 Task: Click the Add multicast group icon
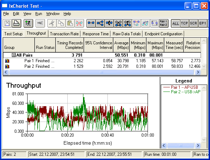coord(100,23)
